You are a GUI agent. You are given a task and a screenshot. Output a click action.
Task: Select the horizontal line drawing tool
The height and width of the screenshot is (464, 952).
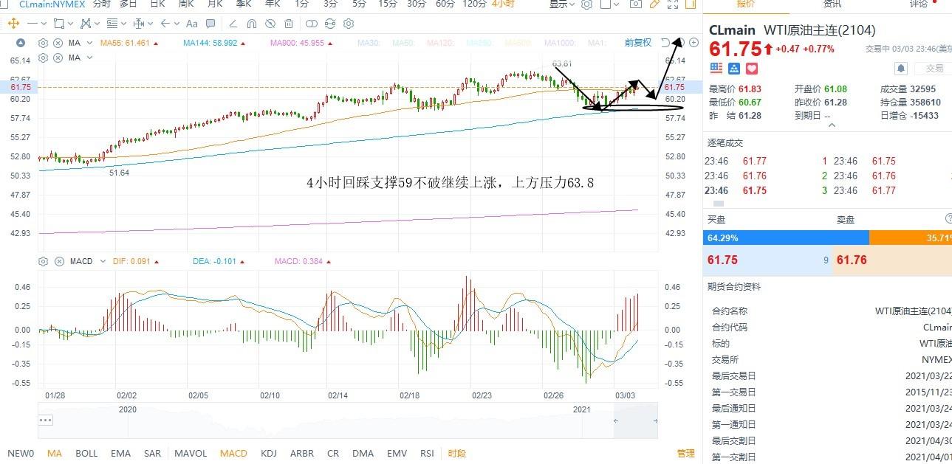coord(32,23)
